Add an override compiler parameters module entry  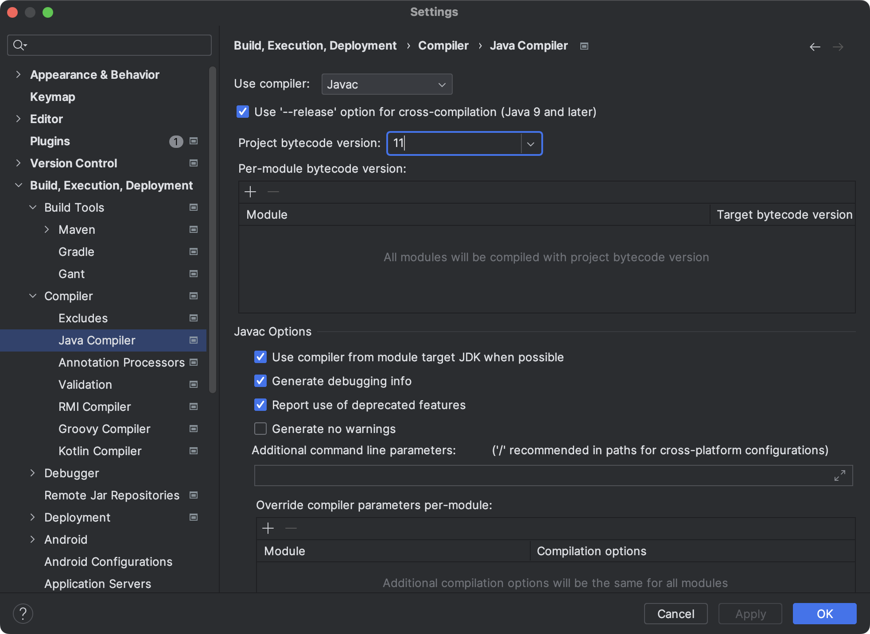pos(268,528)
